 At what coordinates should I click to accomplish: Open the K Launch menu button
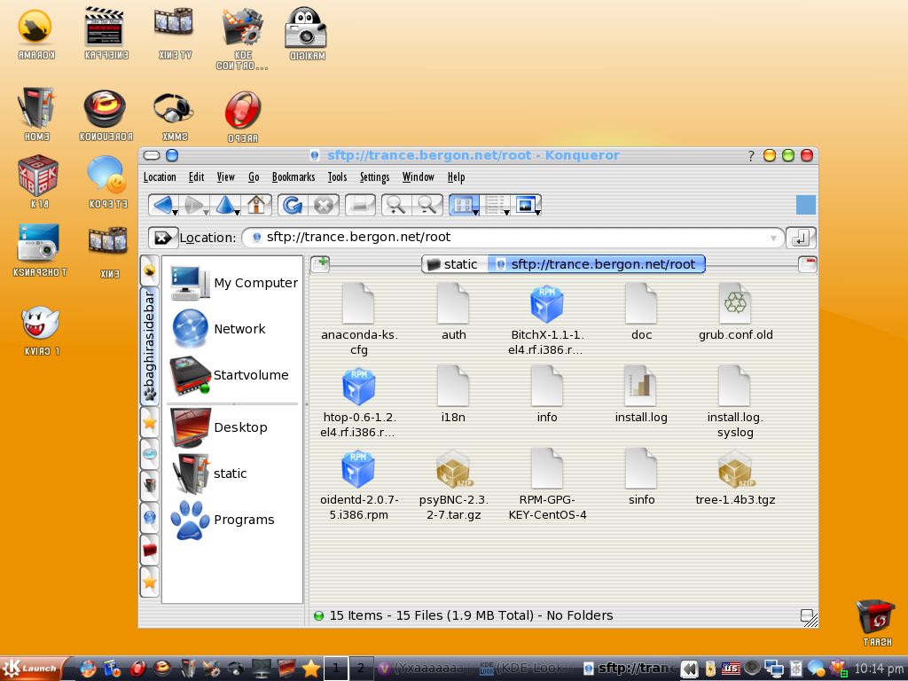(35, 669)
